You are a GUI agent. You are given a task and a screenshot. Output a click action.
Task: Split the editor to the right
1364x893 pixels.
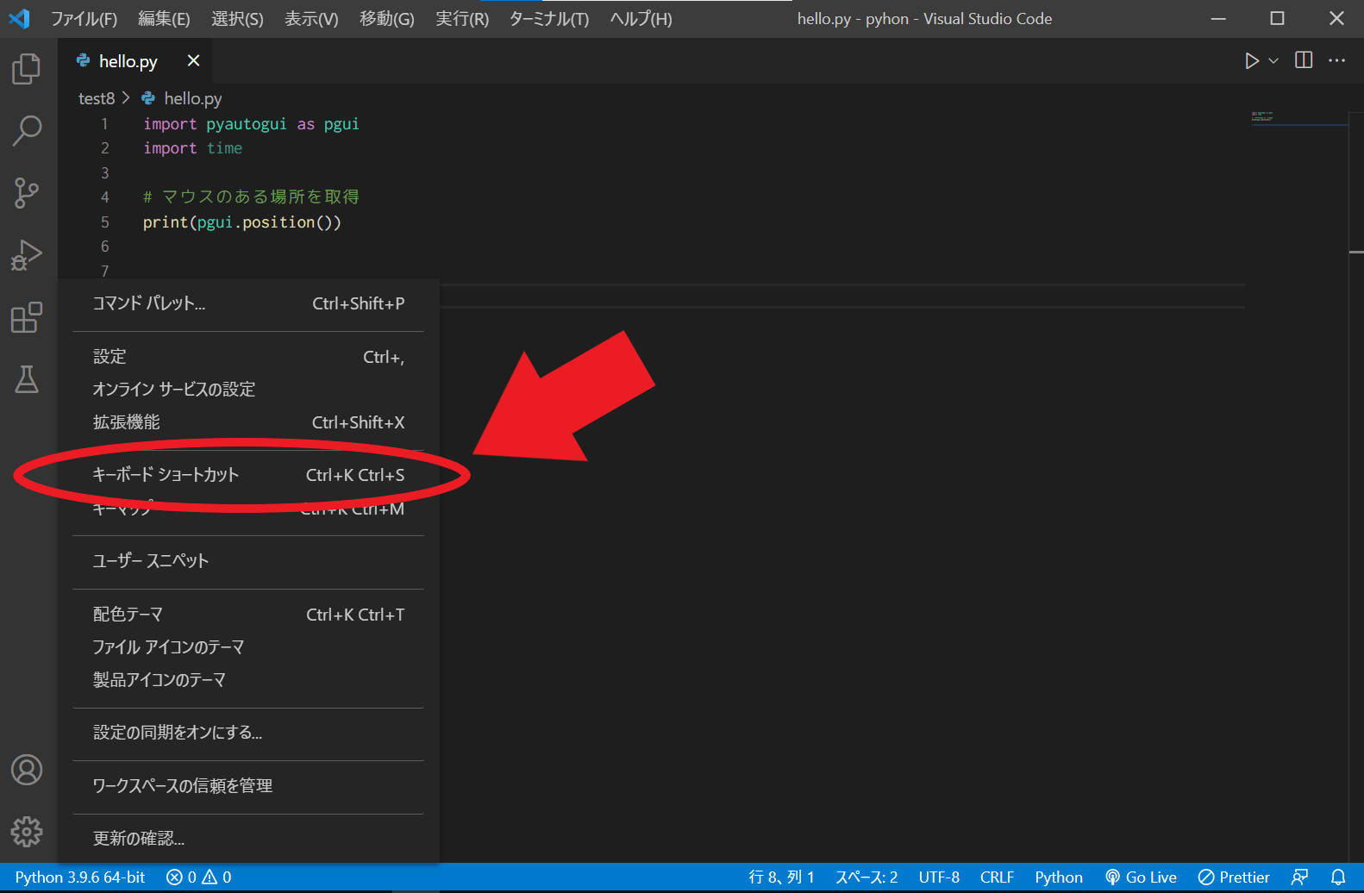(1304, 60)
